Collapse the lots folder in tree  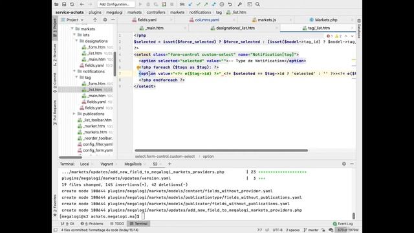(x=74, y=35)
